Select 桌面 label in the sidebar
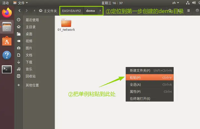The image size is (200, 129). tap(29, 34)
